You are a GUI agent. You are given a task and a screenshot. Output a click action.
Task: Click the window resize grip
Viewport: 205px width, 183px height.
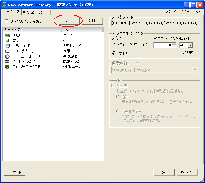click(x=202, y=180)
